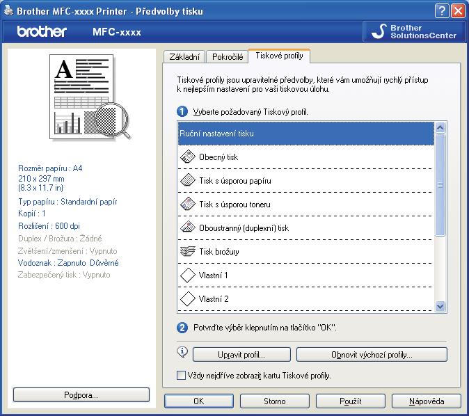469x416 pixels.
Task: Choose Tisk s úsporou toneru text
Action: coord(234,205)
